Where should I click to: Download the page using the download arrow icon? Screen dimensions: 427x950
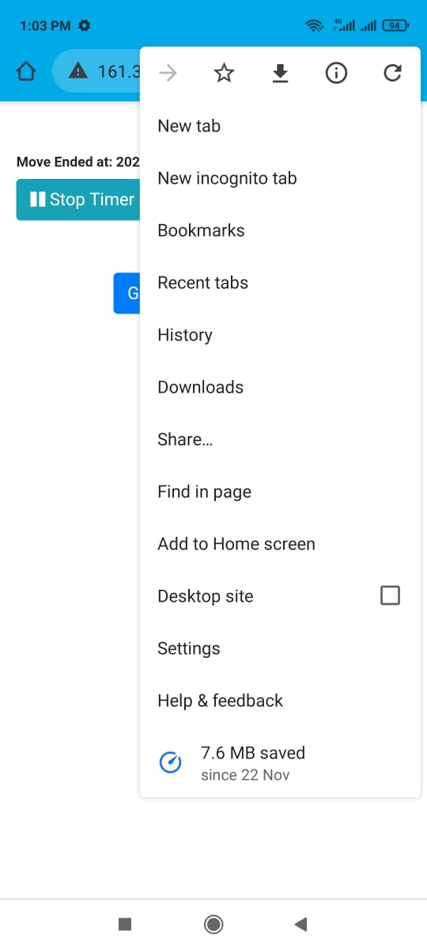(280, 74)
